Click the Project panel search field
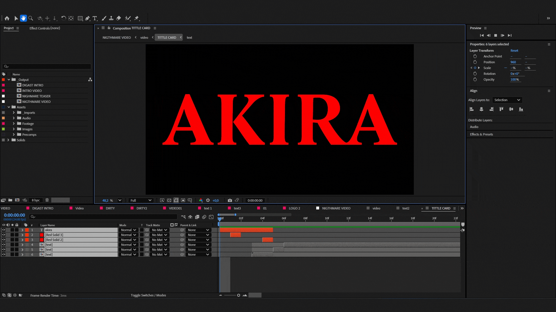Image resolution: width=556 pixels, height=312 pixels. pyautogui.click(x=47, y=66)
